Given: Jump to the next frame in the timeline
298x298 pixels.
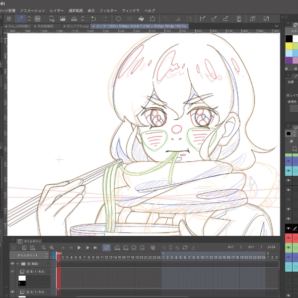Looking at the screenshot, I should (x=87, y=247).
